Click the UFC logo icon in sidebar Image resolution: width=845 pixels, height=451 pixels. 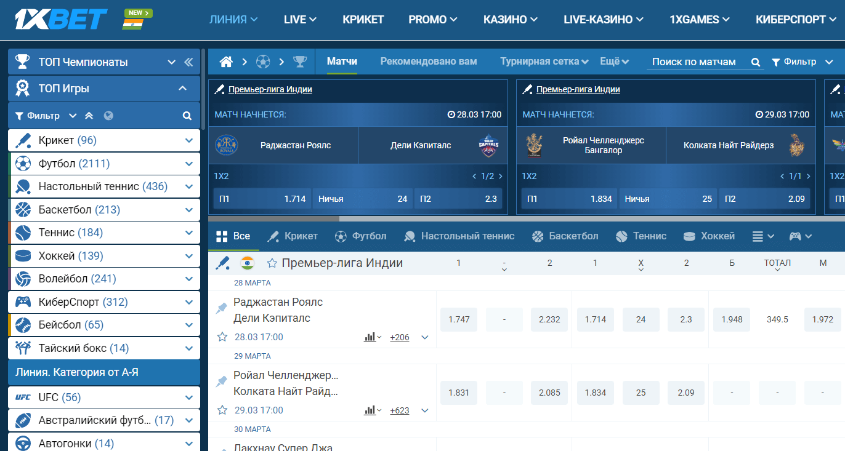(x=23, y=397)
